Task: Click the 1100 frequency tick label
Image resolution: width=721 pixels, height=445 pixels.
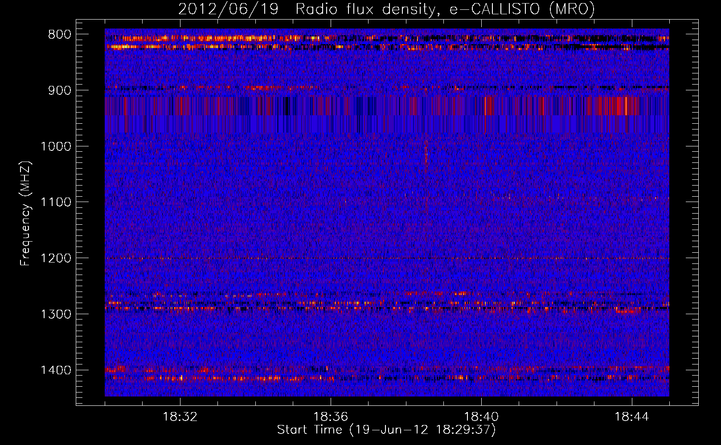Action: click(56, 202)
